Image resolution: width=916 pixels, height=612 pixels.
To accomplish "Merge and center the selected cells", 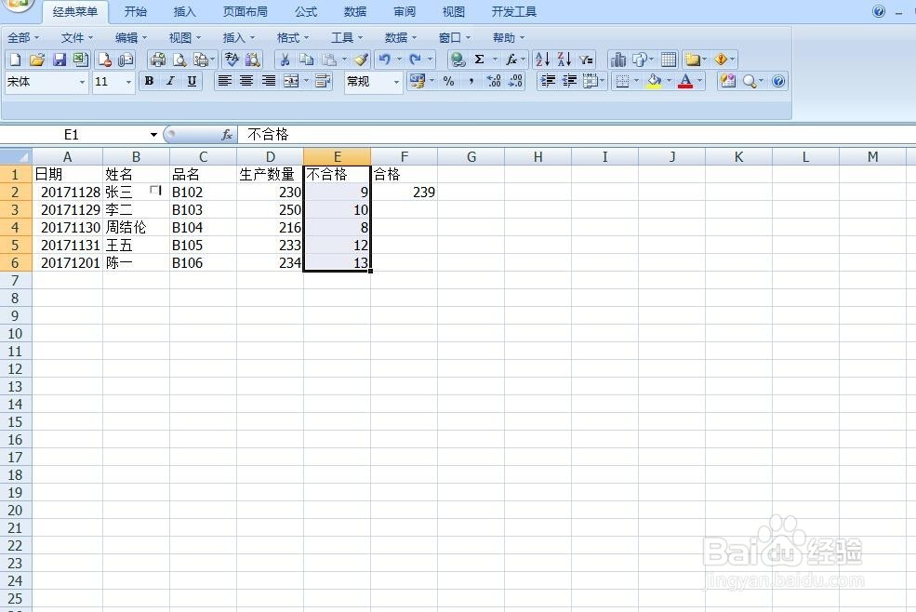I will tap(293, 82).
